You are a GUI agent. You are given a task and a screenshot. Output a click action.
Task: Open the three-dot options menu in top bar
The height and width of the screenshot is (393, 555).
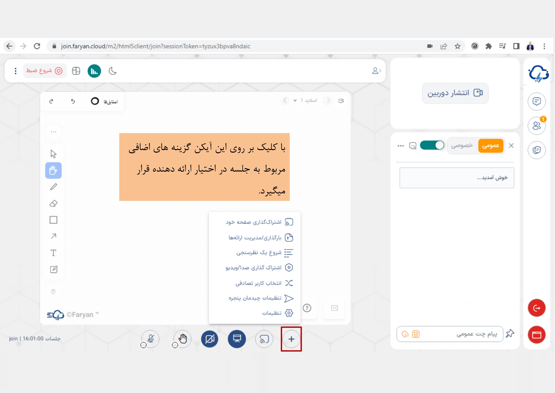pyautogui.click(x=15, y=71)
